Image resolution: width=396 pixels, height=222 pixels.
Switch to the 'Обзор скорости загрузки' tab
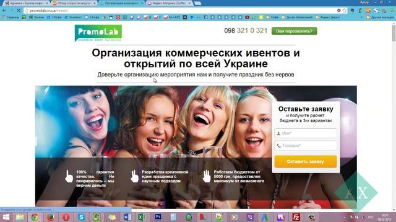click(x=74, y=3)
